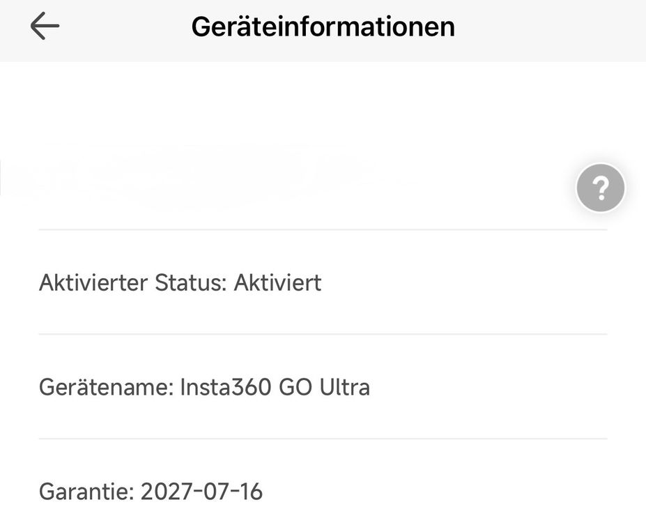Click the Insta360 GO Ultra device name
The image size is (646, 523).
(x=275, y=388)
